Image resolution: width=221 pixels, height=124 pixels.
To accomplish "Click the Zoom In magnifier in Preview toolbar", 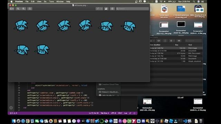I will point(23,9).
